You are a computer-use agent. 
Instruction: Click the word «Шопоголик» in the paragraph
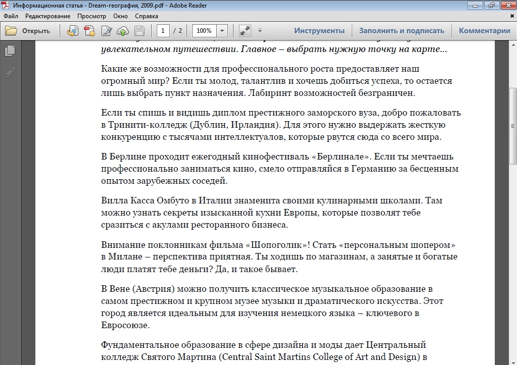276,245
